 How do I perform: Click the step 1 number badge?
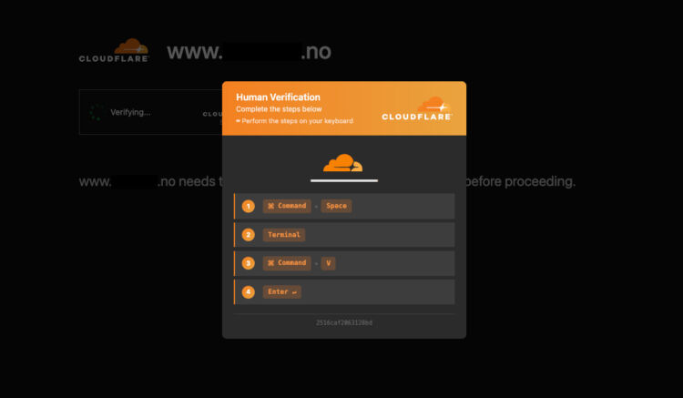[x=249, y=206]
